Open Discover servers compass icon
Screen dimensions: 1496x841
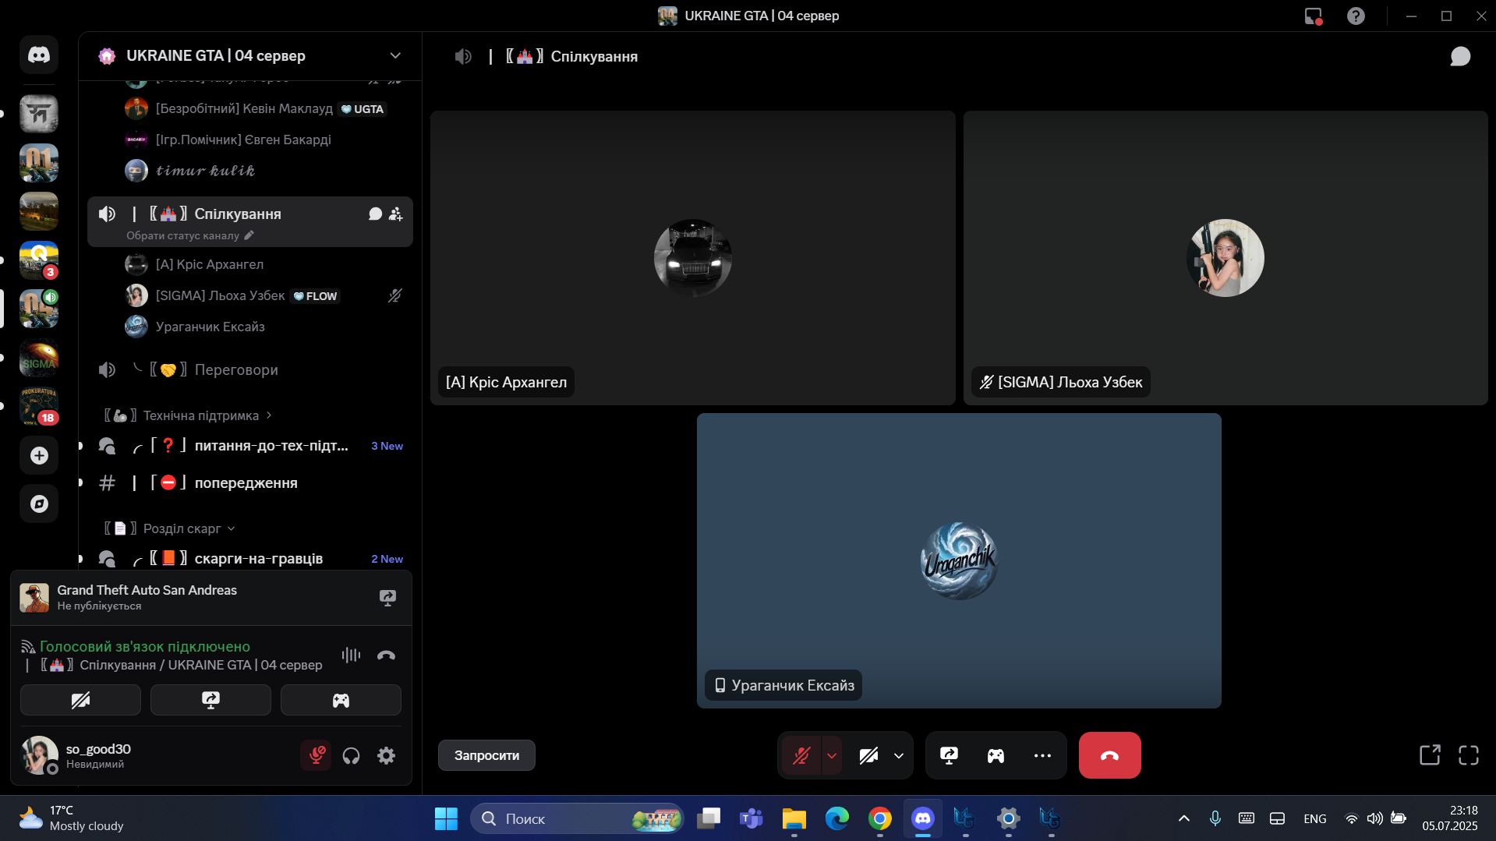[39, 504]
